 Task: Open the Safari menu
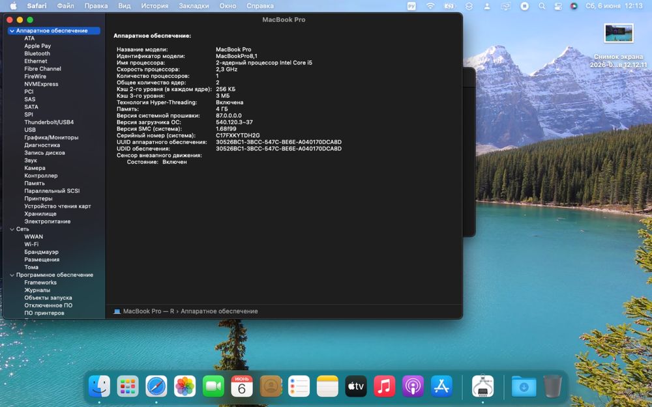coord(37,6)
